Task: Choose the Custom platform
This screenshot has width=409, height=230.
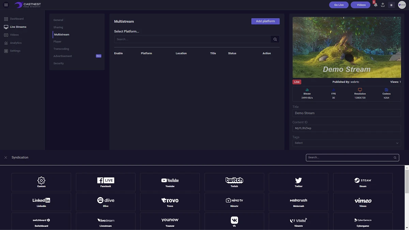Action: 41,182
